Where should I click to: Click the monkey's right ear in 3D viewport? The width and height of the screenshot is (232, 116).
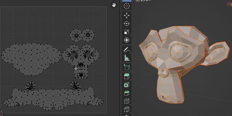[215, 53]
